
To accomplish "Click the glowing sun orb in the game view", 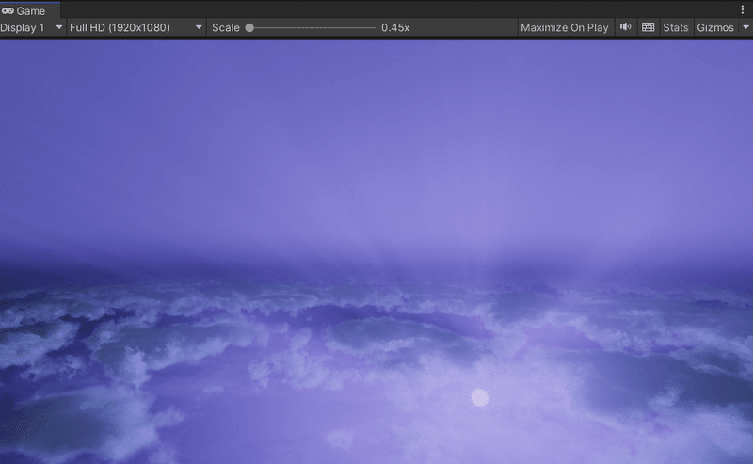I will [x=480, y=398].
